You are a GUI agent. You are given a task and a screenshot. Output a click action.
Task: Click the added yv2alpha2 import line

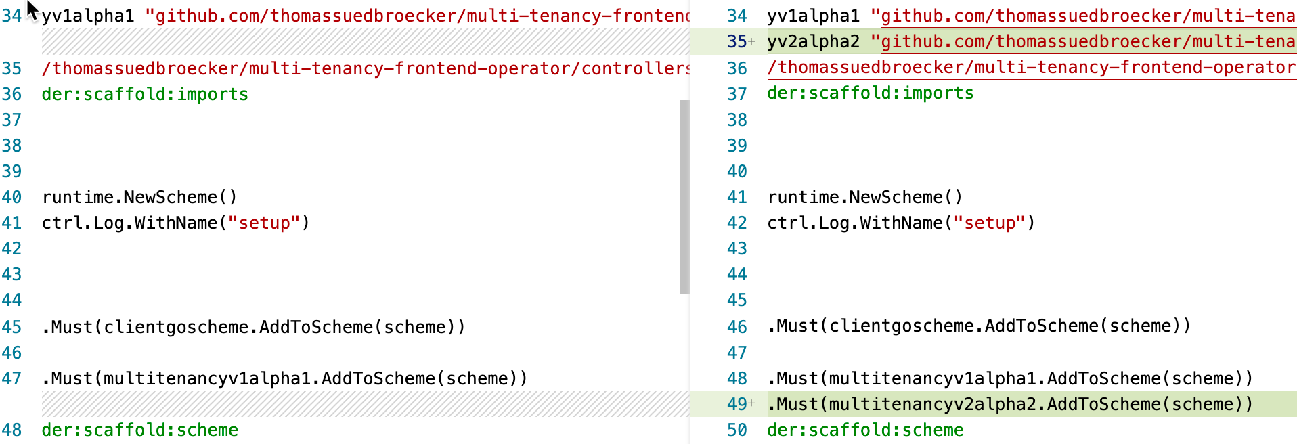(1032, 41)
